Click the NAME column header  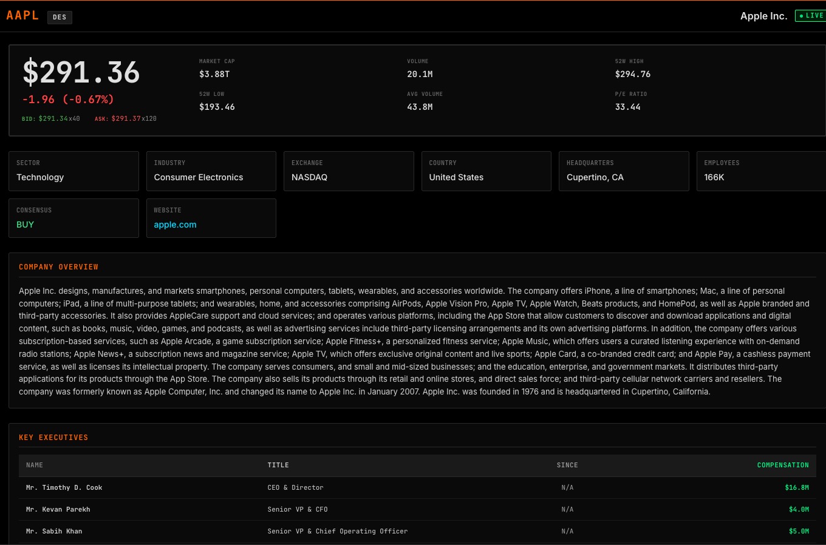tap(35, 465)
